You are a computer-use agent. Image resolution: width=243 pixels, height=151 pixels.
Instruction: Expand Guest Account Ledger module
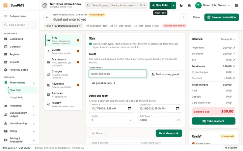(34, 115)
